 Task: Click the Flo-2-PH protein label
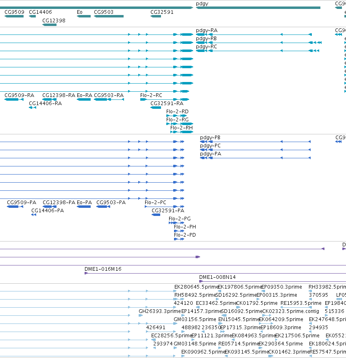pos(185,227)
